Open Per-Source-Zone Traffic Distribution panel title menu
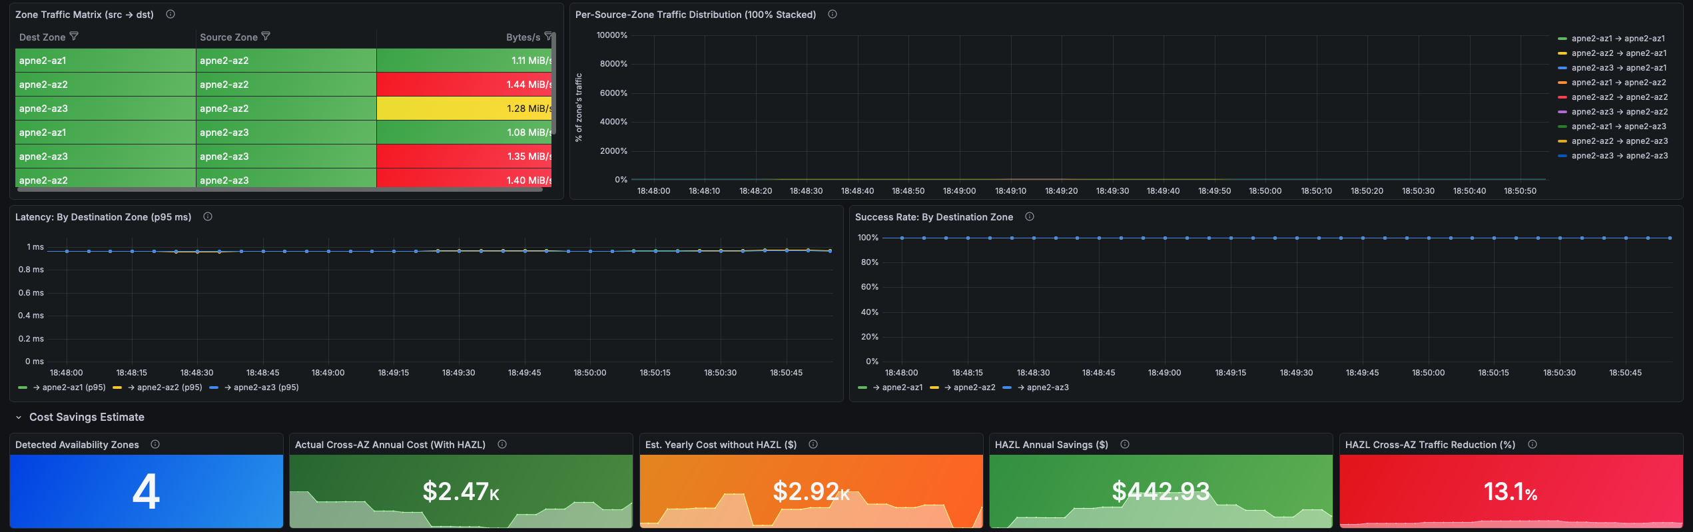 [695, 15]
